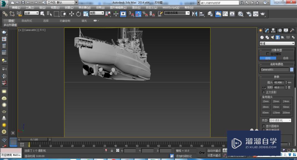The width and height of the screenshot is (297, 160).
Task: Open the 渲染(R) menu
Action: coord(136,7)
